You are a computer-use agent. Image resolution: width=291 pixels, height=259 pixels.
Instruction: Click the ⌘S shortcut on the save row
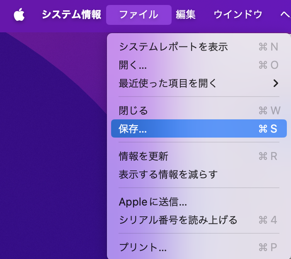(x=268, y=128)
